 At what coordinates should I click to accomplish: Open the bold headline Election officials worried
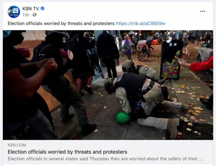click(x=67, y=152)
